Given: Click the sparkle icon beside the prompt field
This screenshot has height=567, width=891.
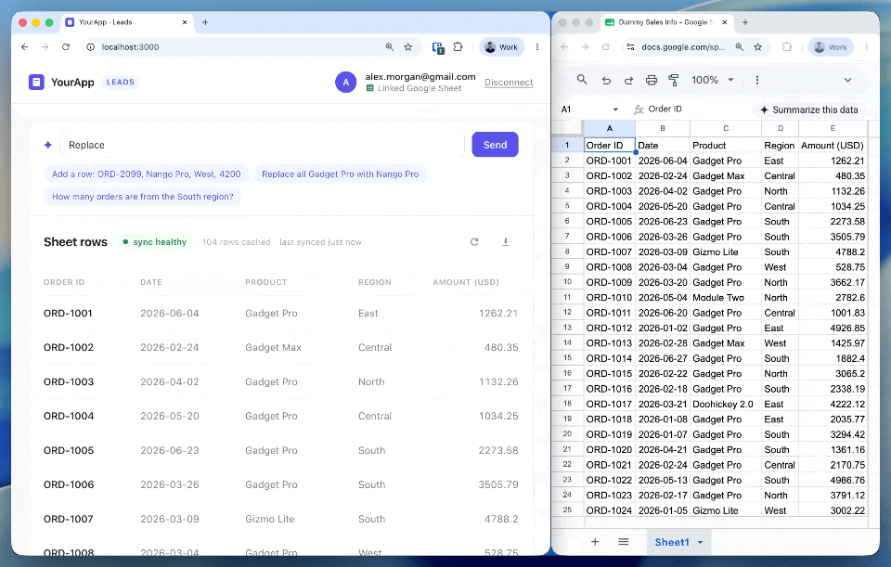Looking at the screenshot, I should click(47, 145).
